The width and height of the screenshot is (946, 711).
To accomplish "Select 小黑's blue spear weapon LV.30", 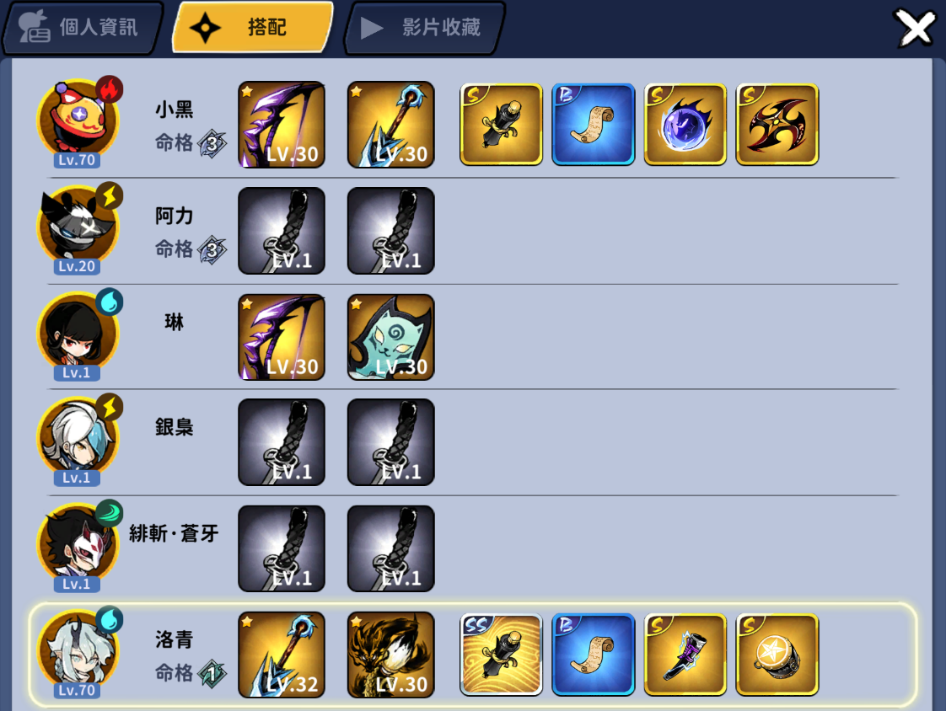I will 391,124.
